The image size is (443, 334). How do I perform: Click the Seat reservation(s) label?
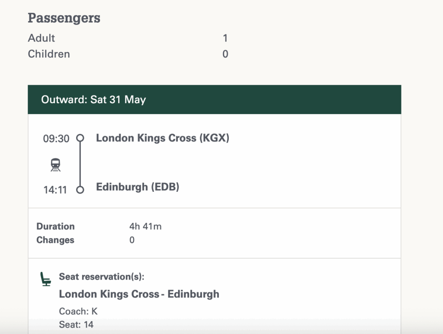point(102,277)
